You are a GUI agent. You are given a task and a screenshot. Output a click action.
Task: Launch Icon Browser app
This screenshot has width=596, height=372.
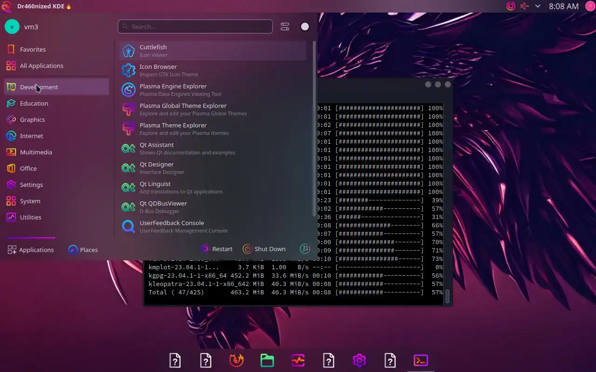213,70
